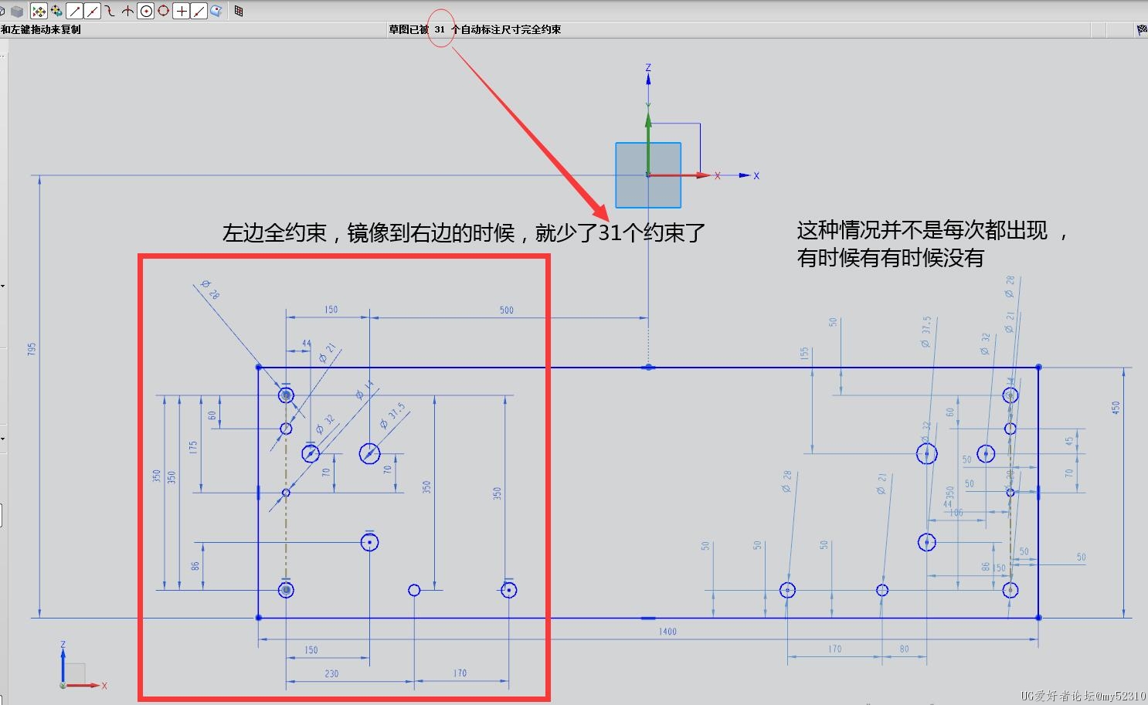This screenshot has width=1148, height=705.
Task: Toggle Quadrant Point snap icon
Action: 163,11
